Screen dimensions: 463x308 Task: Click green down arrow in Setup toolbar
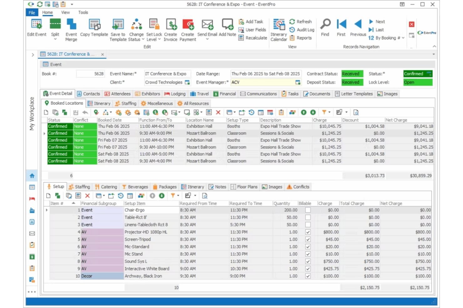click(x=162, y=196)
